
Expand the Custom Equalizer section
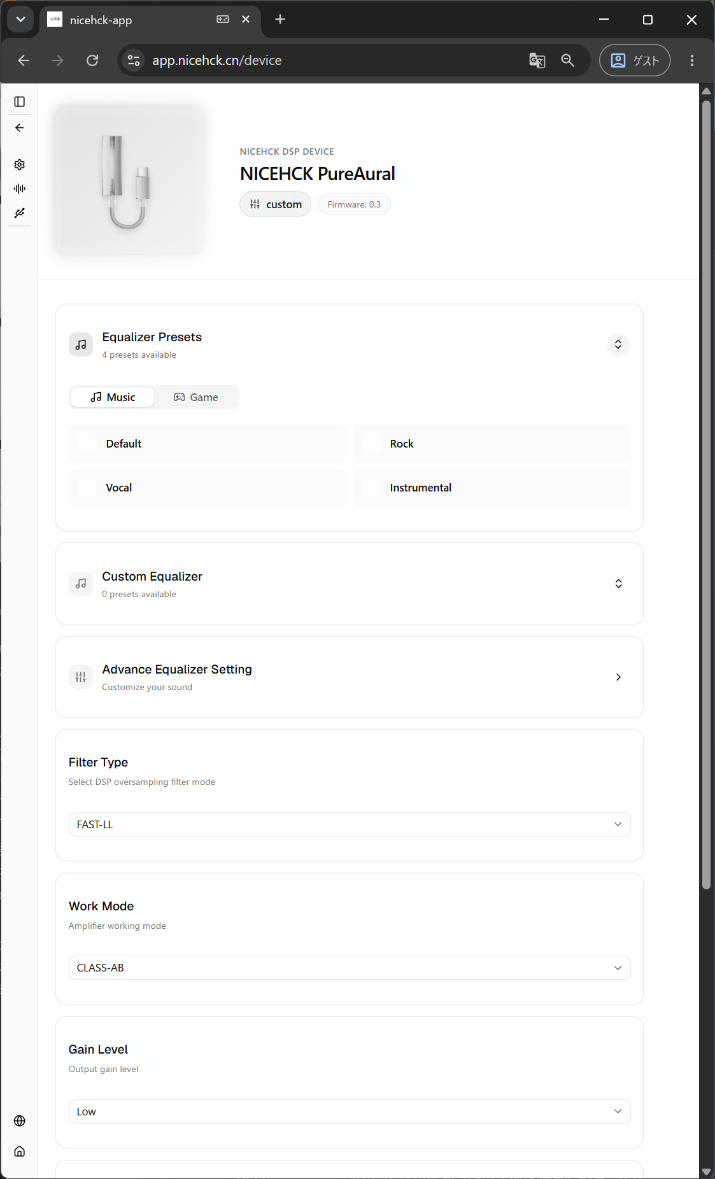tap(618, 584)
